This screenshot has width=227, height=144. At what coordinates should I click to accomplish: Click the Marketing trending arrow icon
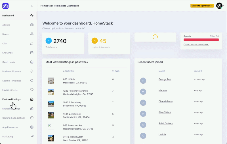[32, 136]
